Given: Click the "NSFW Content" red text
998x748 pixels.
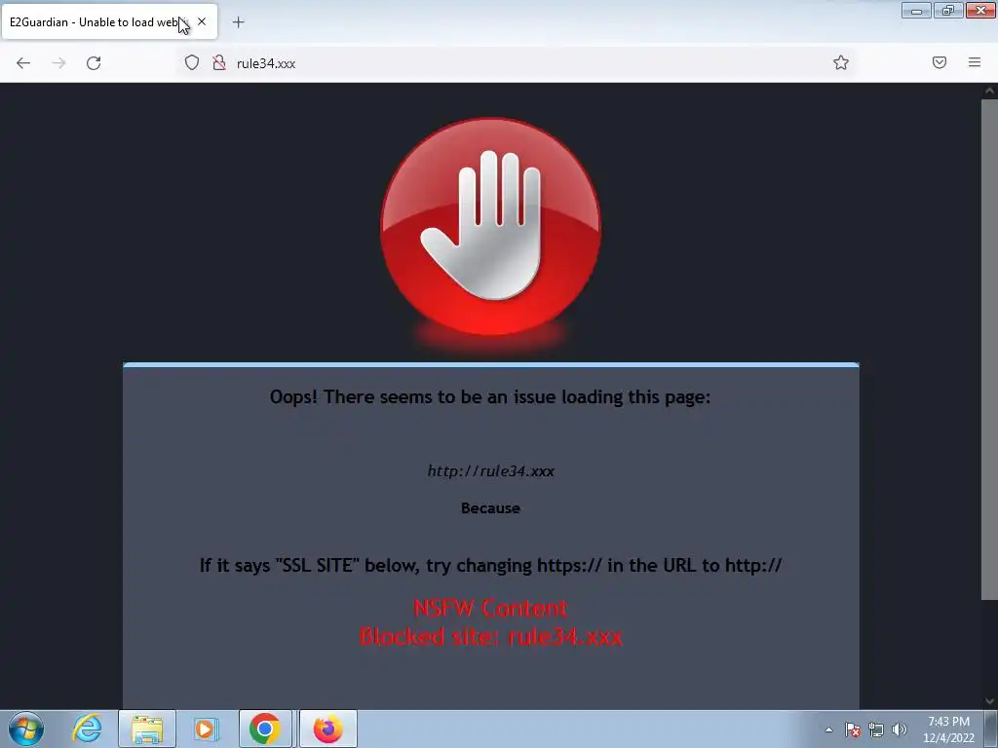Looking at the screenshot, I should click(x=490, y=608).
